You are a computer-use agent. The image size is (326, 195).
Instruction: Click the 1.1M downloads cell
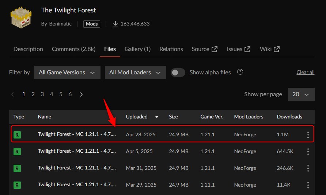tap(283, 134)
